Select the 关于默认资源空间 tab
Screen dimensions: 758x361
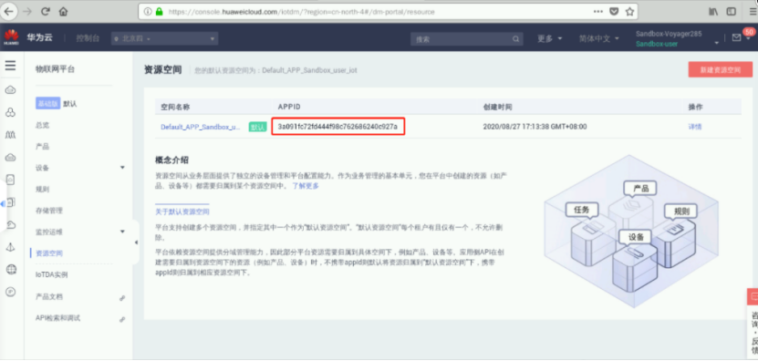pyautogui.click(x=182, y=211)
